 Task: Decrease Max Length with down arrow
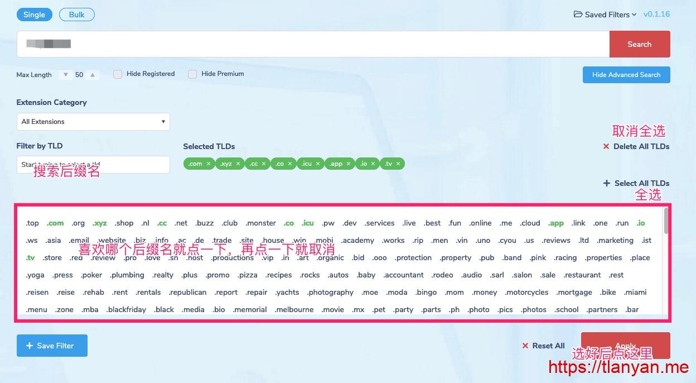point(66,75)
